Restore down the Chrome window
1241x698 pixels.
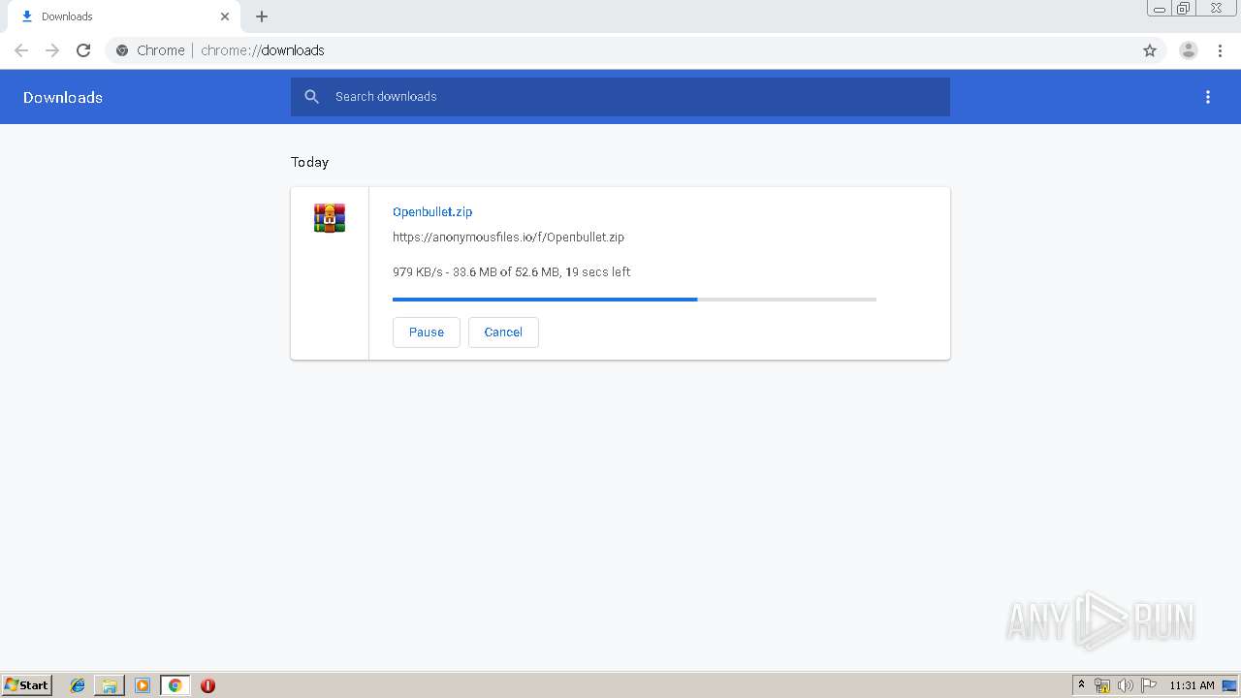click(x=1184, y=9)
